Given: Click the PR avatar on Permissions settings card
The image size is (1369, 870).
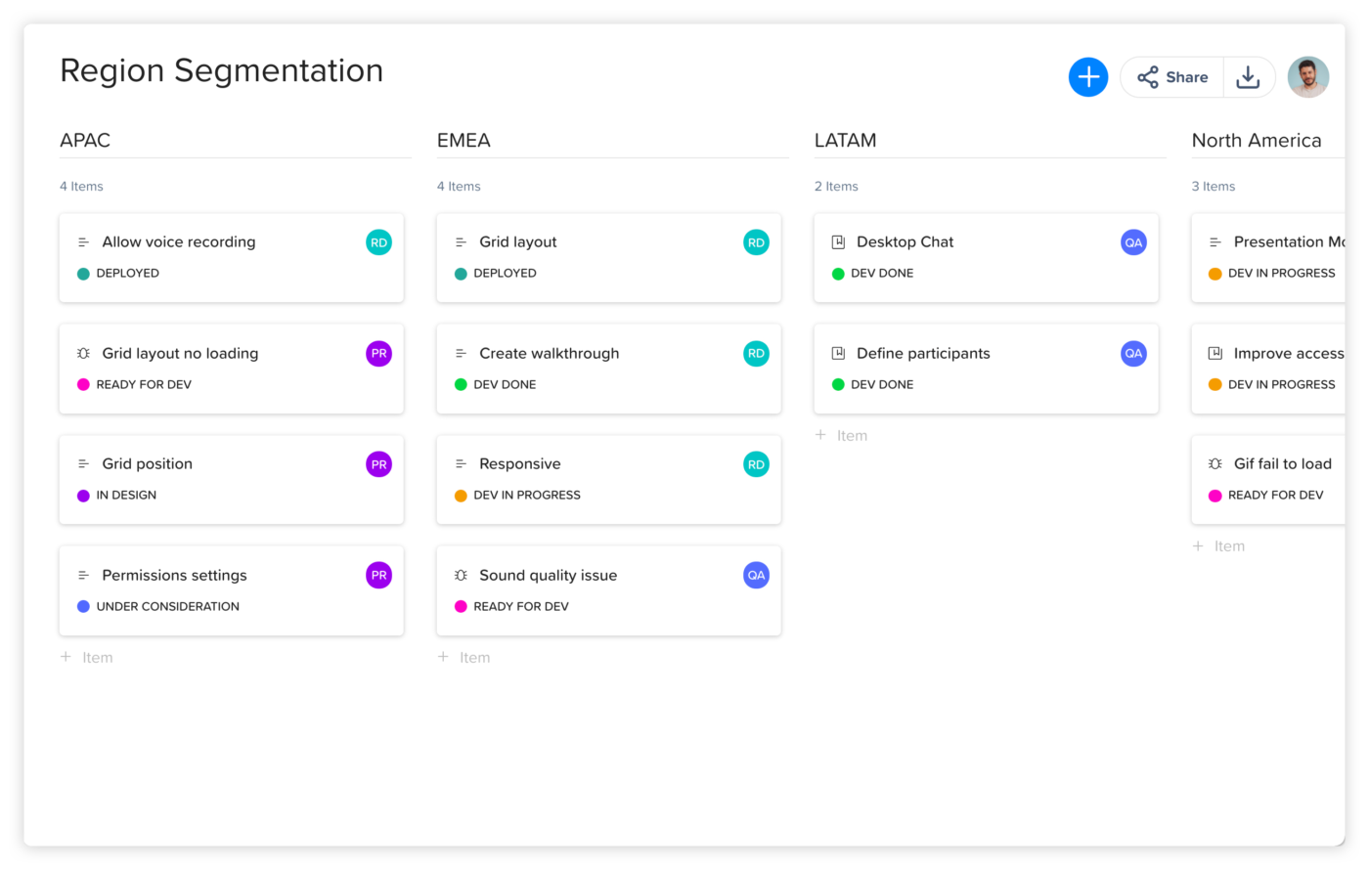Looking at the screenshot, I should point(378,576).
